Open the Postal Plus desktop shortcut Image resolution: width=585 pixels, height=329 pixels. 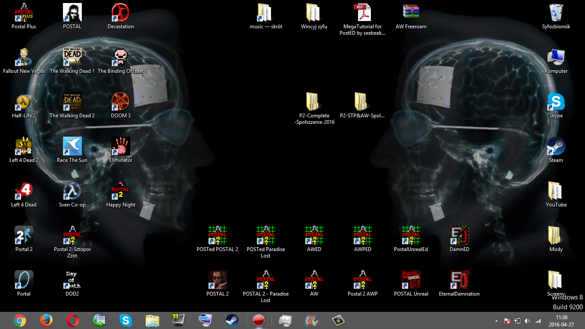pos(24,16)
